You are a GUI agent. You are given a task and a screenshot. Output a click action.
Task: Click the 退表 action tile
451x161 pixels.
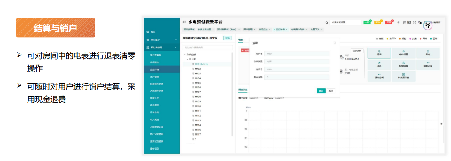379,53
